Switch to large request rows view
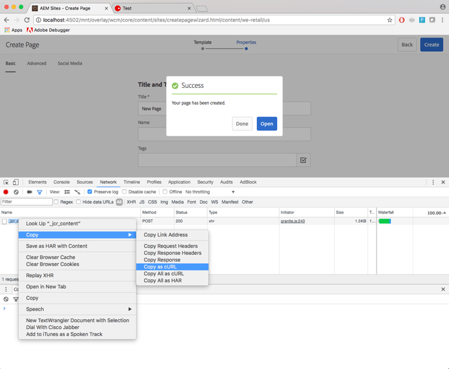Image resolution: width=449 pixels, height=369 pixels. click(67, 192)
